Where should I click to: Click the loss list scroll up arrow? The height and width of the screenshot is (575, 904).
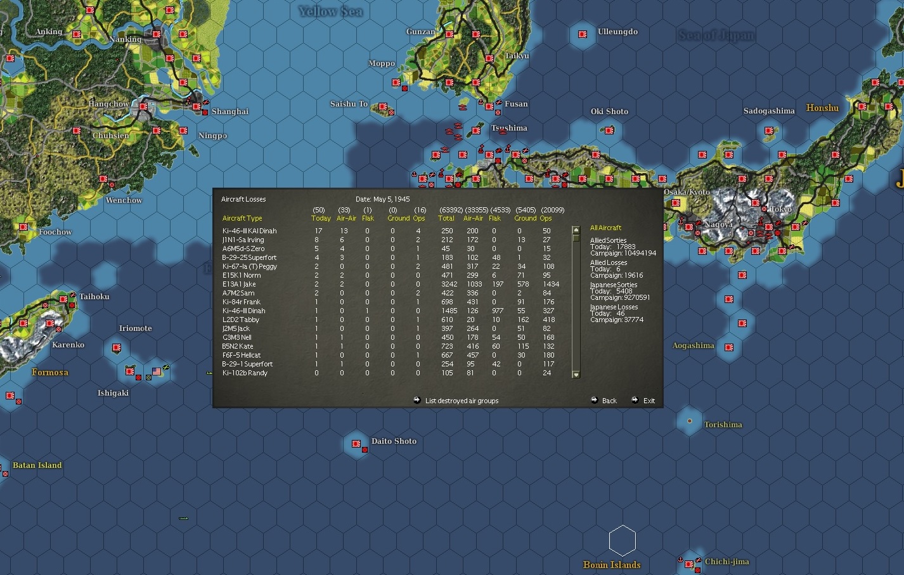pos(576,230)
